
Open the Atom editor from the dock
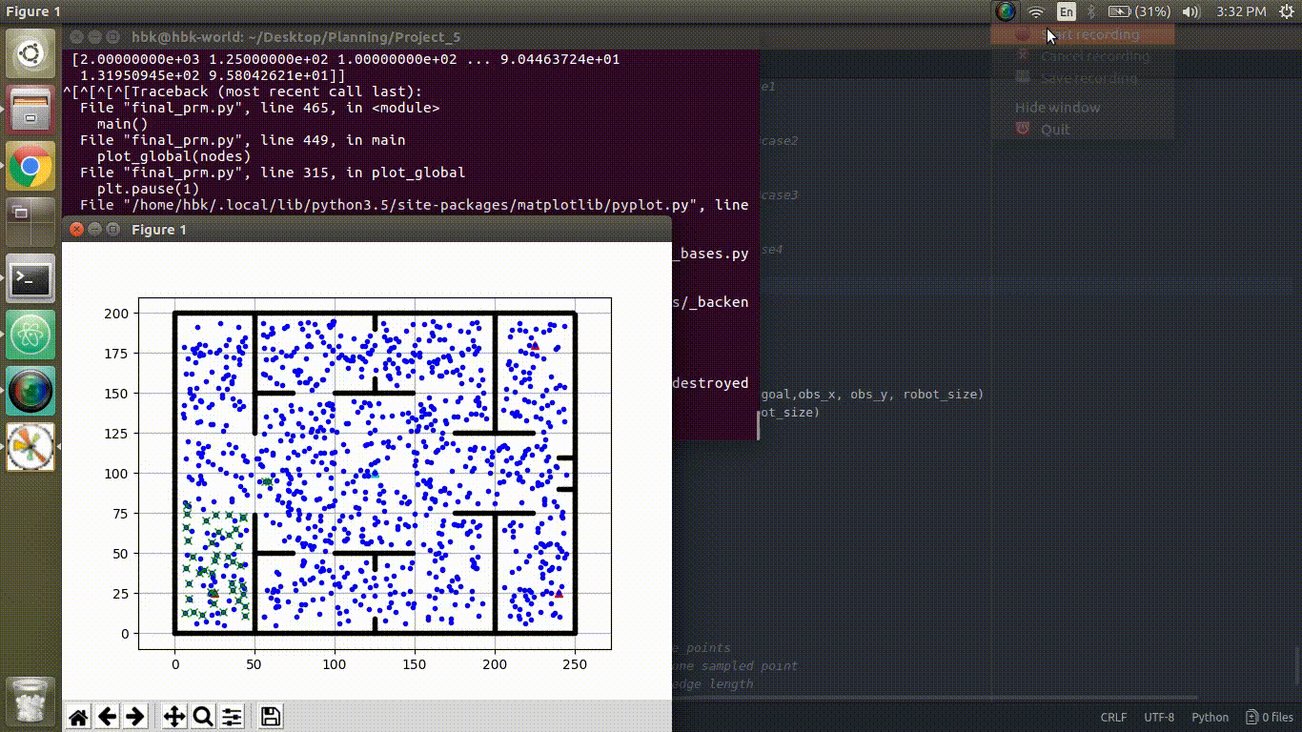coord(31,335)
